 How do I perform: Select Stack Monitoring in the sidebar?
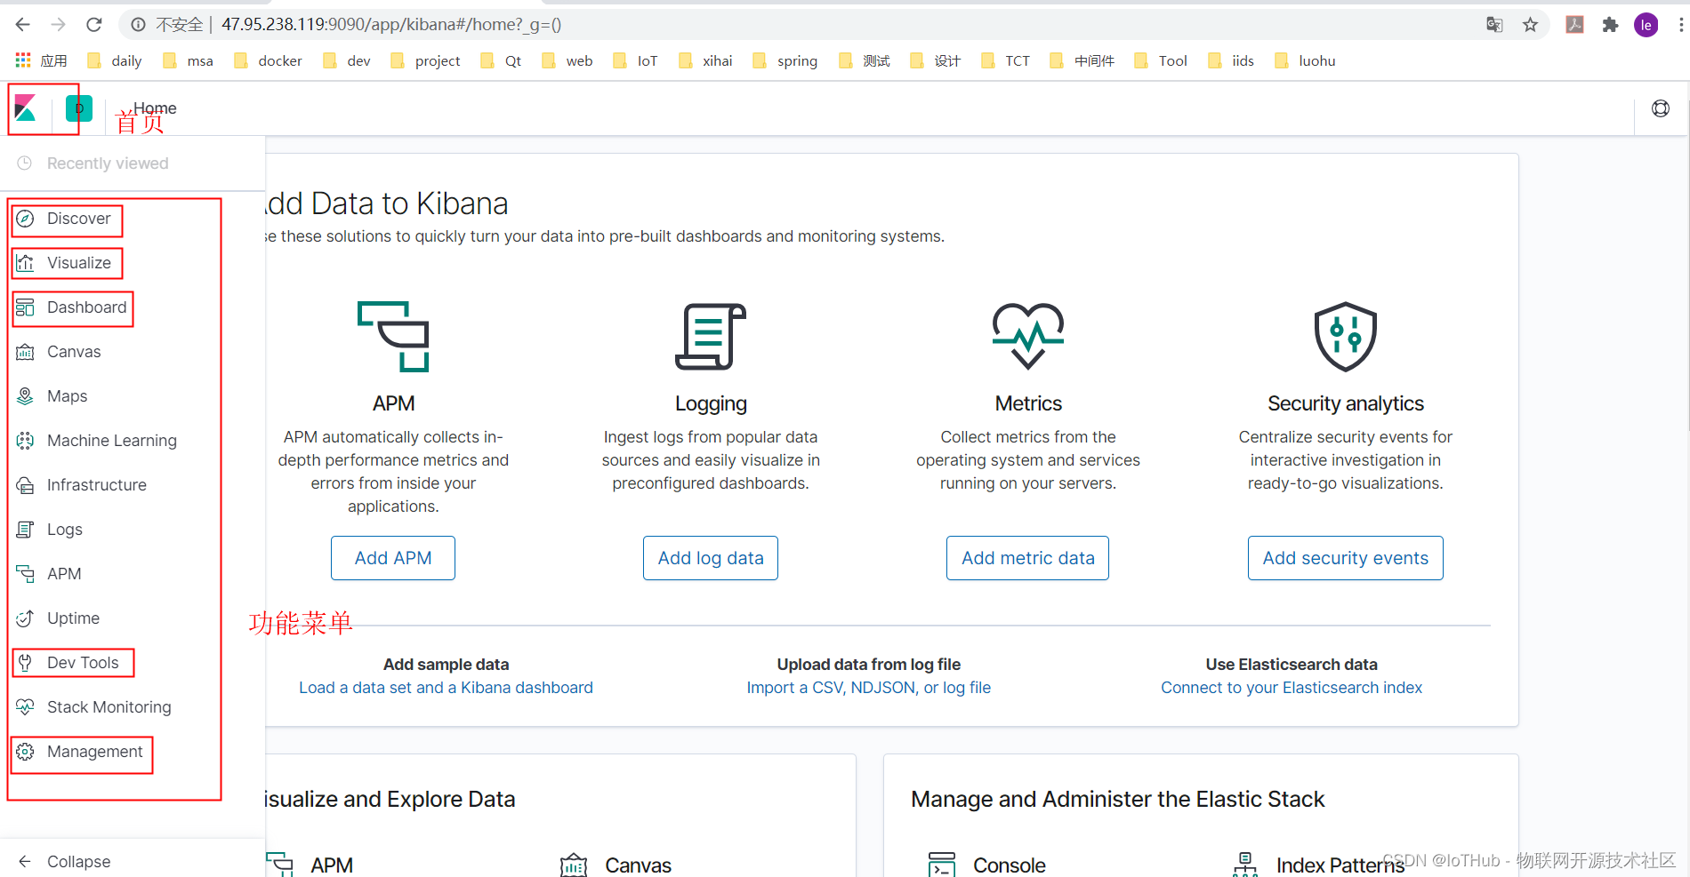pos(109,707)
